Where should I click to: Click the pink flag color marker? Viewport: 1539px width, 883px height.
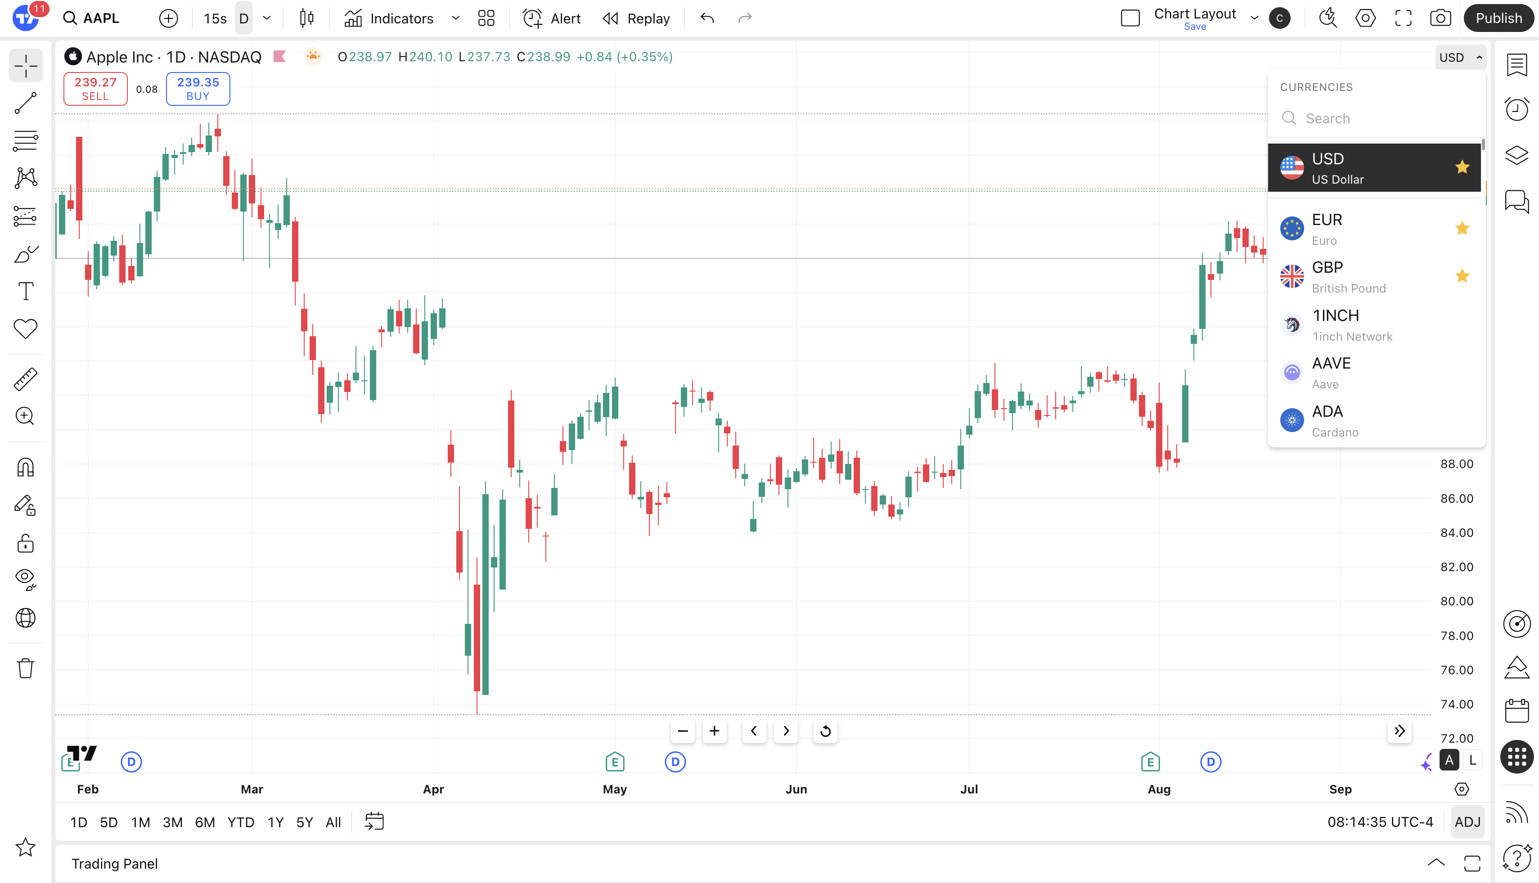click(x=279, y=56)
